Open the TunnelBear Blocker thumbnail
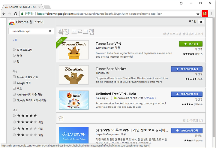 click(74, 75)
